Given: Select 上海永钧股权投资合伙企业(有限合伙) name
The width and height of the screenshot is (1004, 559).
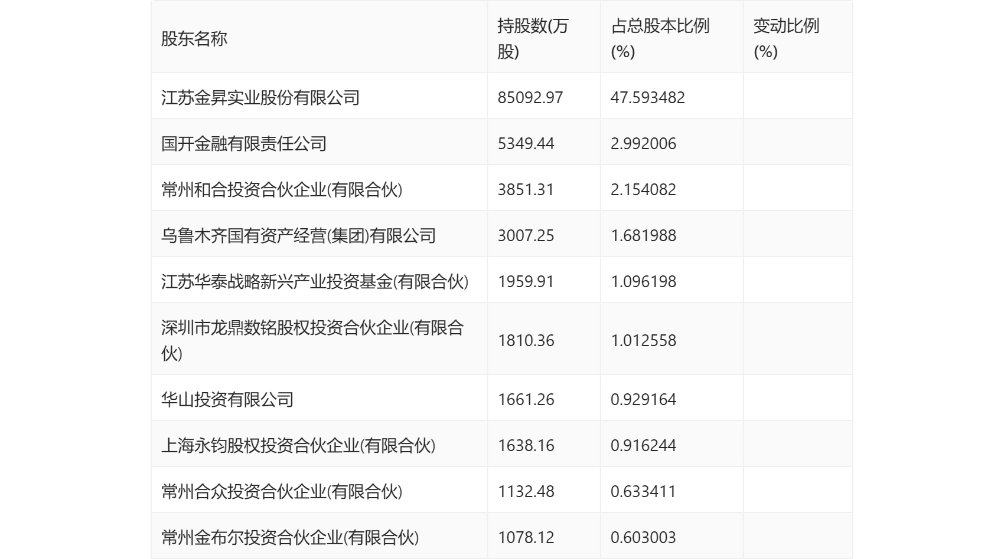Looking at the screenshot, I should tap(298, 445).
